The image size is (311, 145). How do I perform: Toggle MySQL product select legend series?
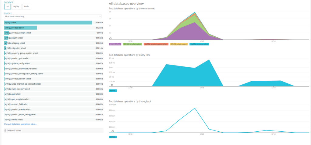click(x=132, y=44)
